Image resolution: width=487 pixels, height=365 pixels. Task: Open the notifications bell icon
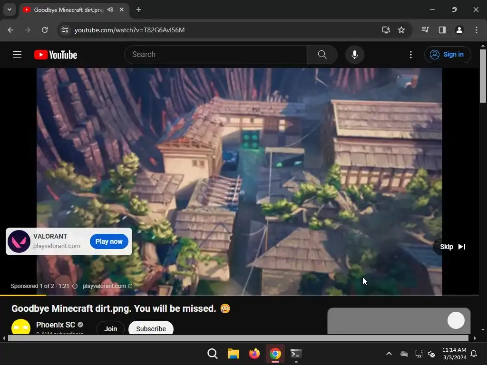(x=474, y=354)
